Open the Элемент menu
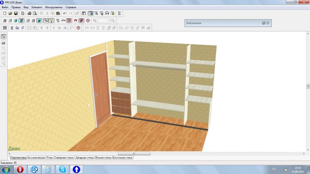Viewport: 310px width, 174px height. click(37, 7)
